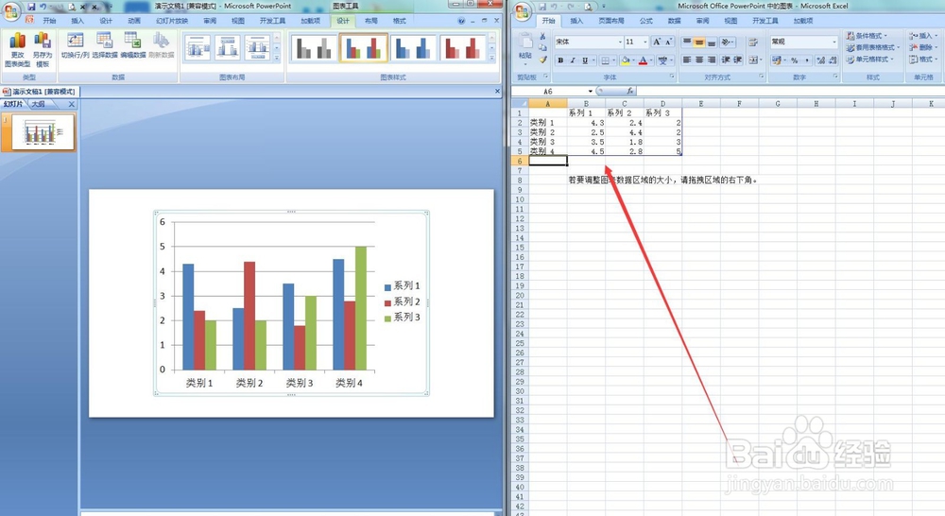Click Excel's Save icon in the quick access toolbar
Image resolution: width=945 pixels, height=516 pixels.
click(542, 7)
